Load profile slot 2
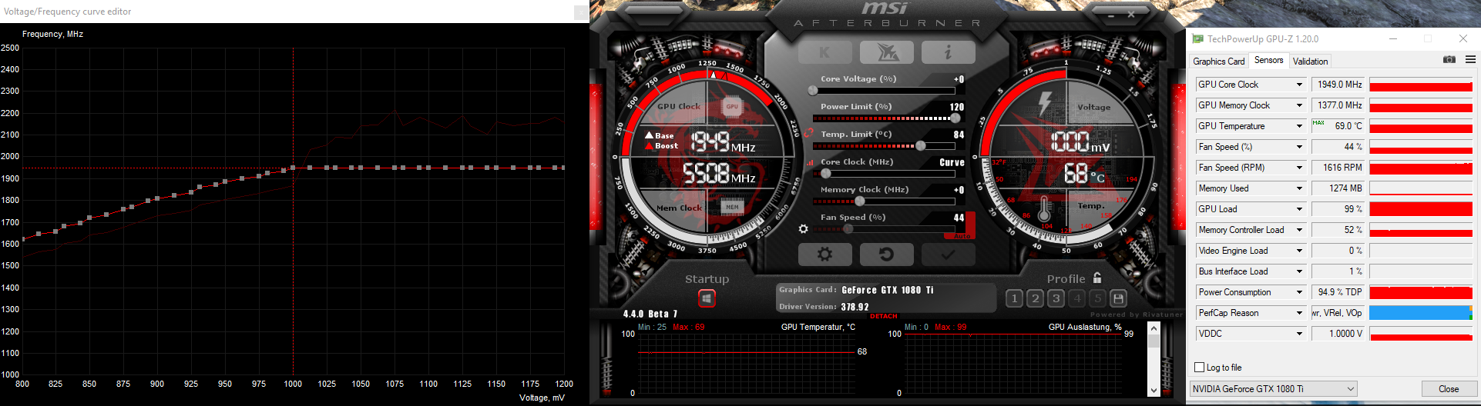1481x406 pixels. 1035,298
